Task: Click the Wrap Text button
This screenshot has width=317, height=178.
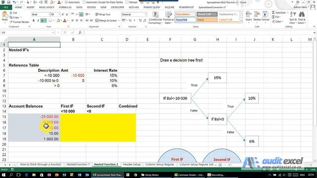Action: pyautogui.click(x=103, y=14)
